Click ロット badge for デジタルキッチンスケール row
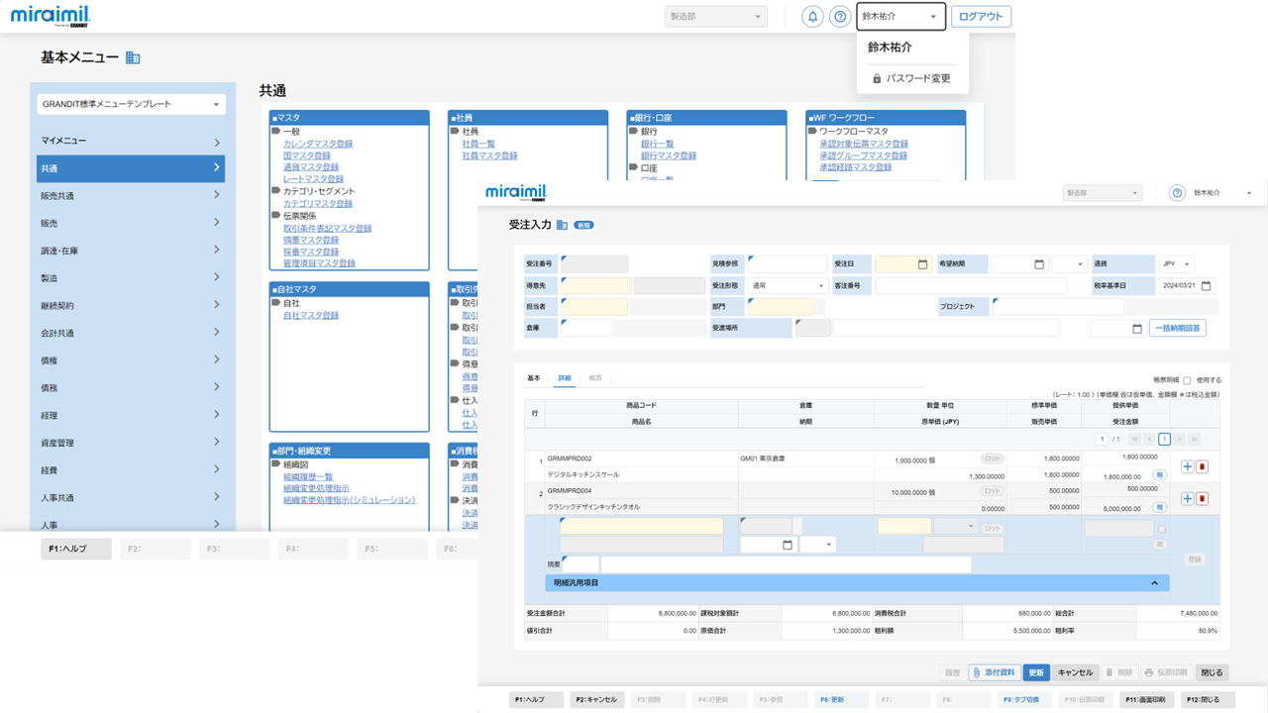This screenshot has width=1268, height=713. point(992,459)
